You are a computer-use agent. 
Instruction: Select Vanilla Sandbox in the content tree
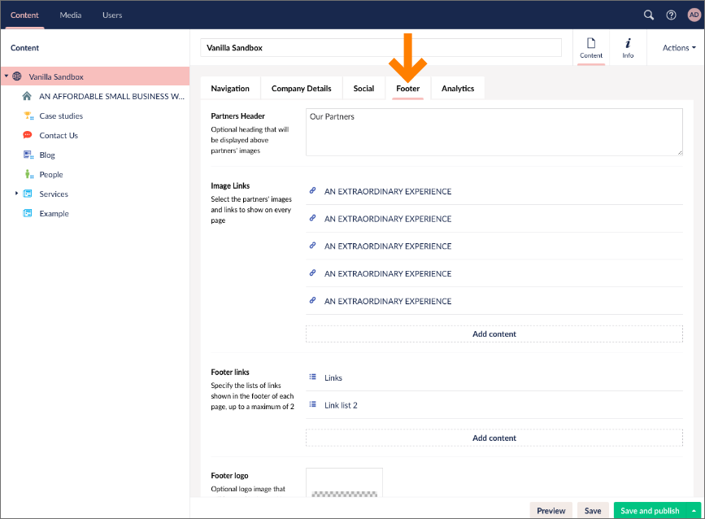pyautogui.click(x=56, y=76)
